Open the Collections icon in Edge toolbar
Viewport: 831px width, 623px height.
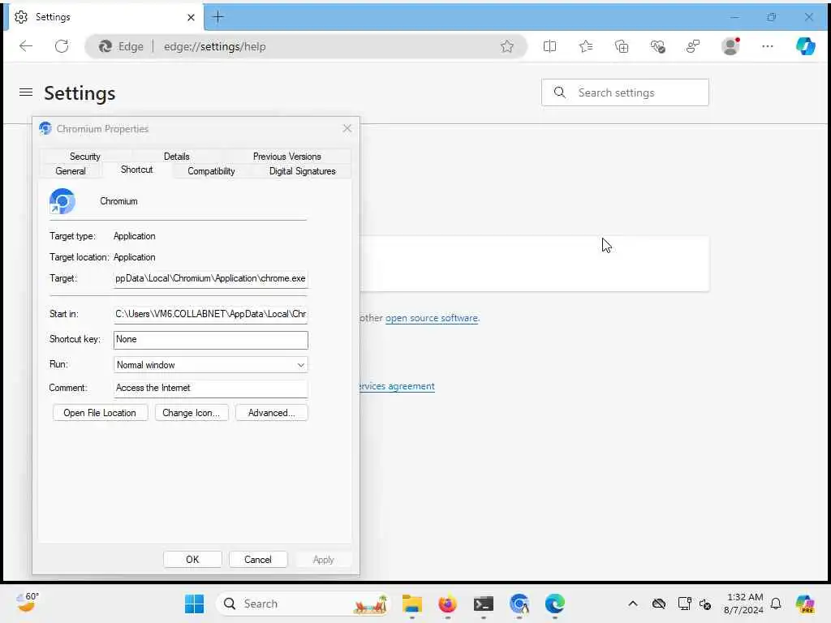(622, 46)
